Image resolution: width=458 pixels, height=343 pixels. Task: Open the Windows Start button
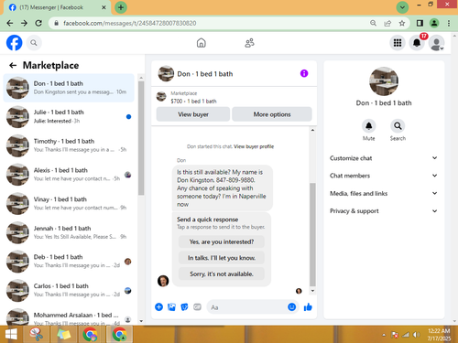pos(11,335)
